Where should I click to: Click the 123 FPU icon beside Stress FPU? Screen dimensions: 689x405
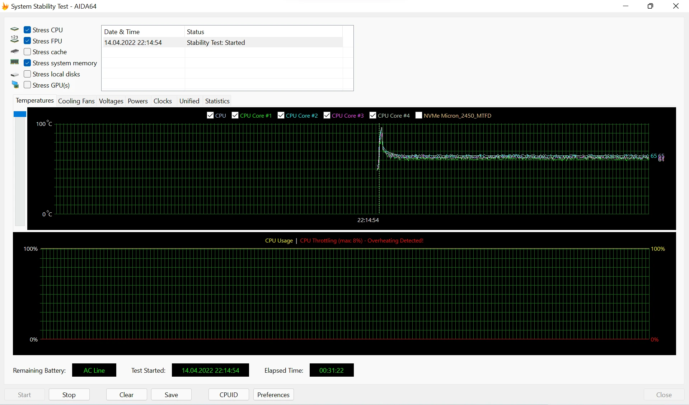coord(15,39)
